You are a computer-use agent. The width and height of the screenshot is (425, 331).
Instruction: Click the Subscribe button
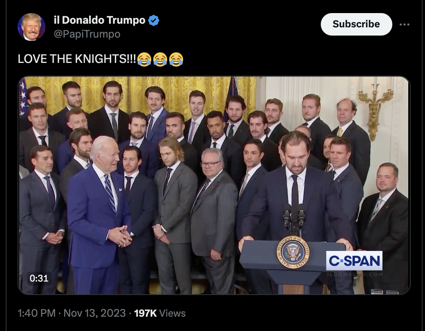(356, 24)
